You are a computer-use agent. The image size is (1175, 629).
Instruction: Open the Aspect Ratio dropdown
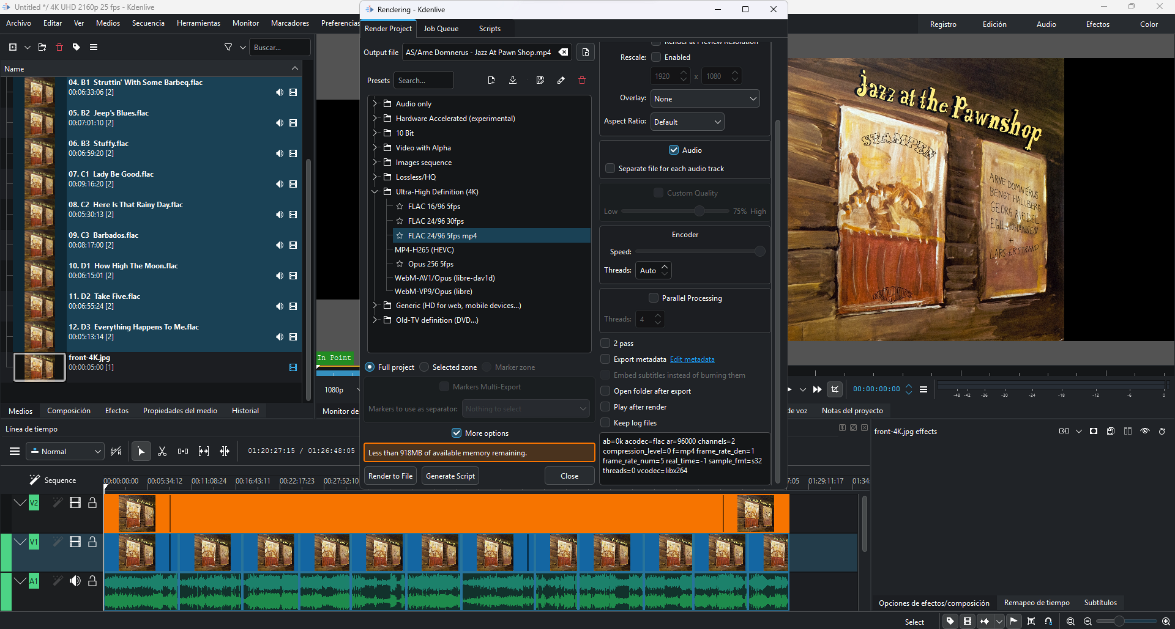(x=687, y=122)
